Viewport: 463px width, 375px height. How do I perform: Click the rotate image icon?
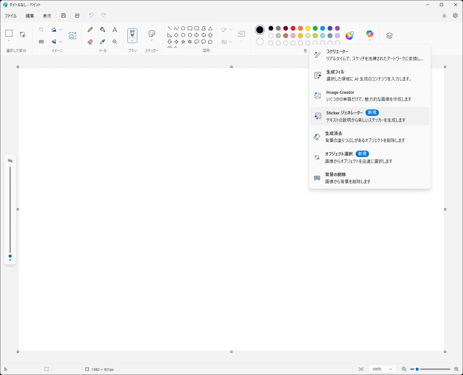54,30
